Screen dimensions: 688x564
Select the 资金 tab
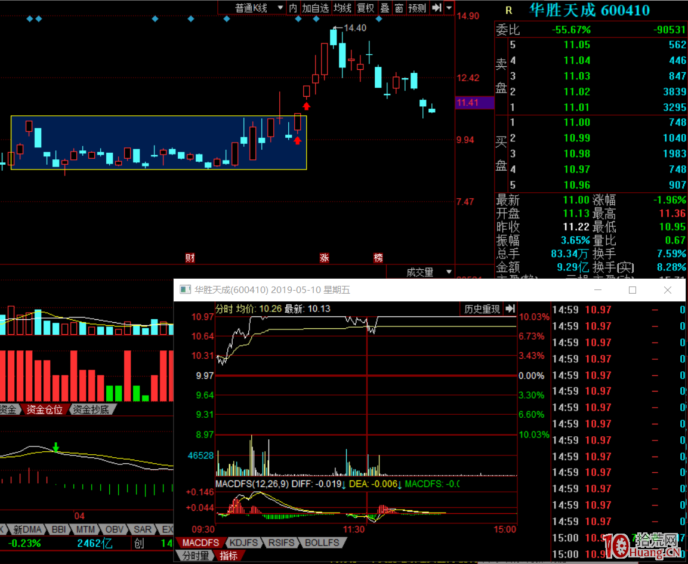point(8,409)
